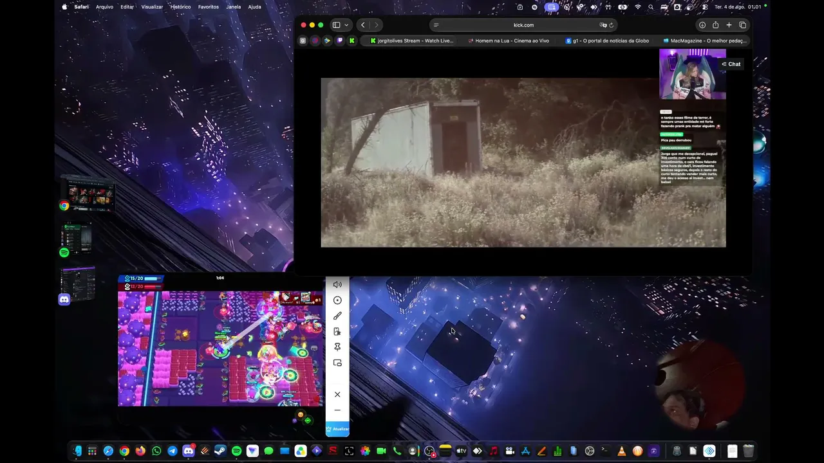The height and width of the screenshot is (463, 824).
Task: Reload the kick.com page
Action: pyautogui.click(x=612, y=25)
